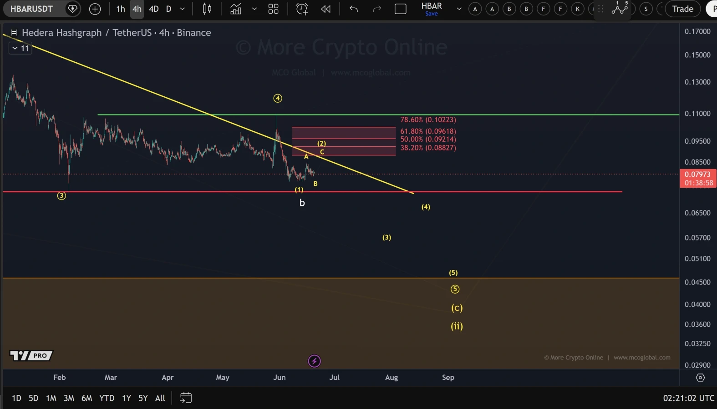
Task: Show All available chart data
Action: click(x=160, y=398)
